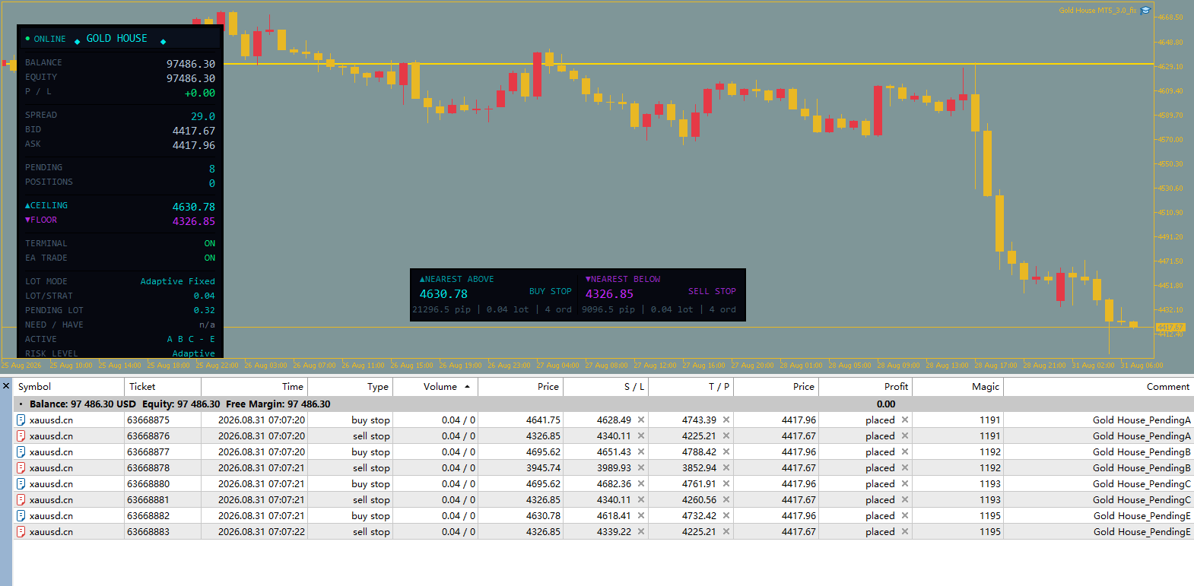Click the buy stop order icon for ticket 63668875

coord(21,420)
